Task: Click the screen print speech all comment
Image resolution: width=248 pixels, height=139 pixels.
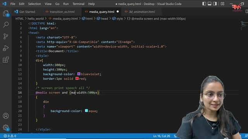Action: (x=63, y=88)
